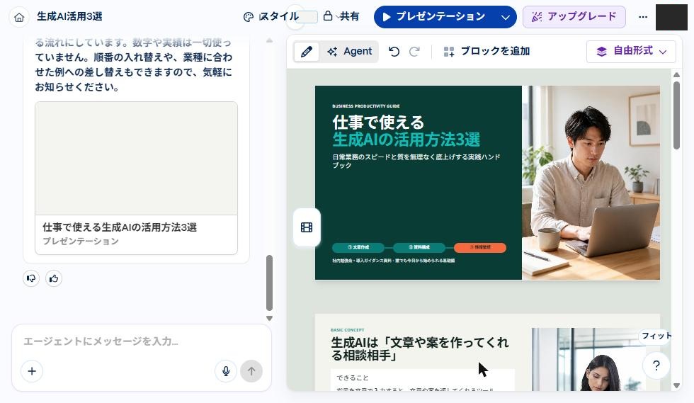Select the second slide heading 生成AIは
This screenshot has height=403, width=694.
click(420, 348)
